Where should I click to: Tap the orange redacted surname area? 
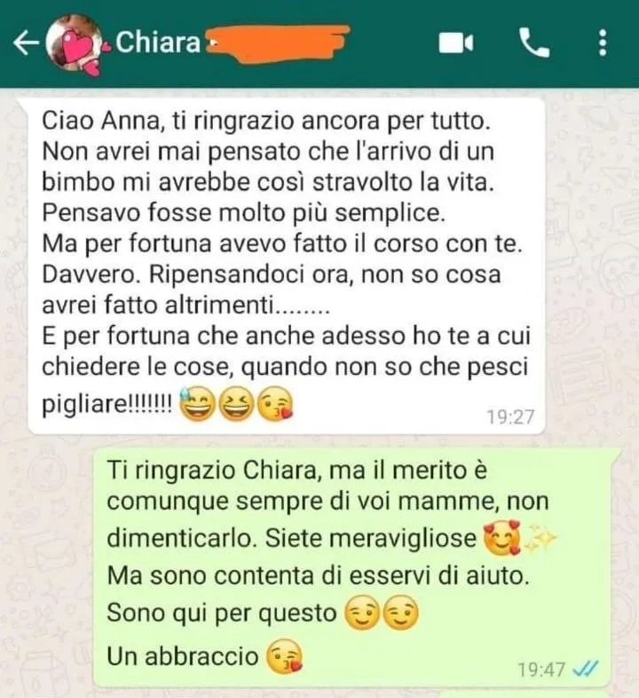279,44
